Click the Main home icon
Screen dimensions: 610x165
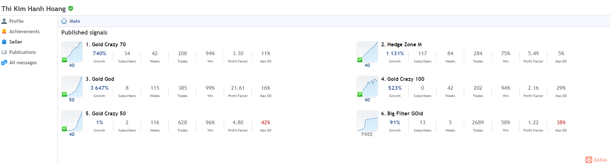point(64,21)
